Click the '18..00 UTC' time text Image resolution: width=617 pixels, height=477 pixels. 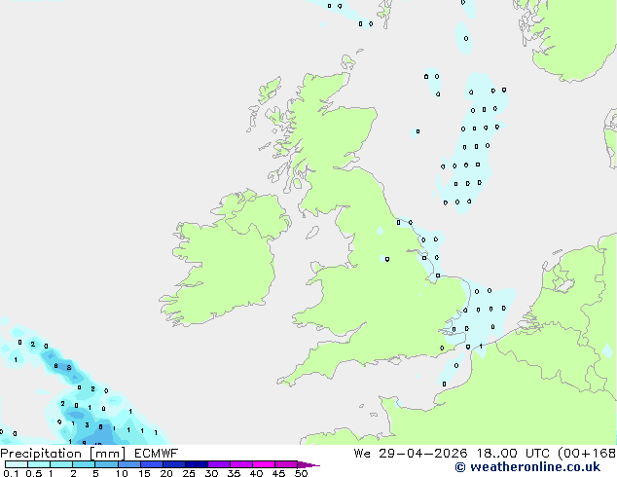[x=513, y=454]
